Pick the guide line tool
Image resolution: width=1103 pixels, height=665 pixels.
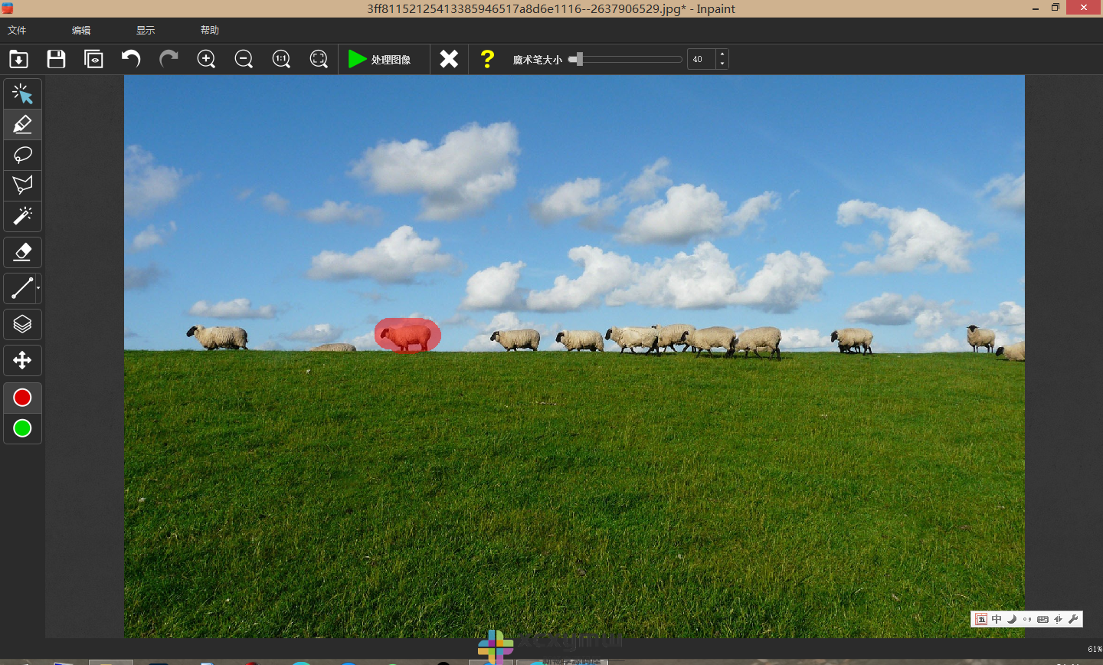(21, 288)
